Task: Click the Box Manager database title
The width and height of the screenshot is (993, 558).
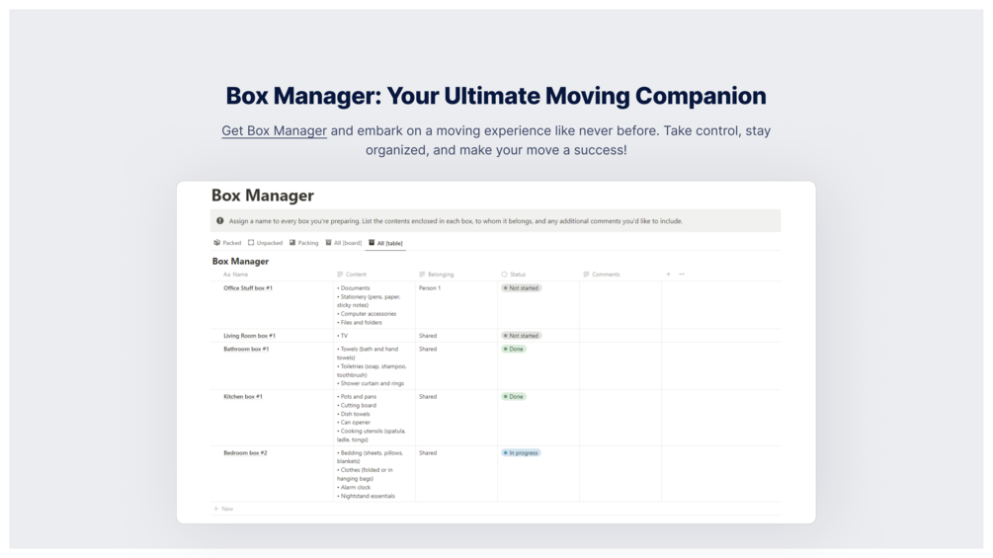Action: point(240,262)
